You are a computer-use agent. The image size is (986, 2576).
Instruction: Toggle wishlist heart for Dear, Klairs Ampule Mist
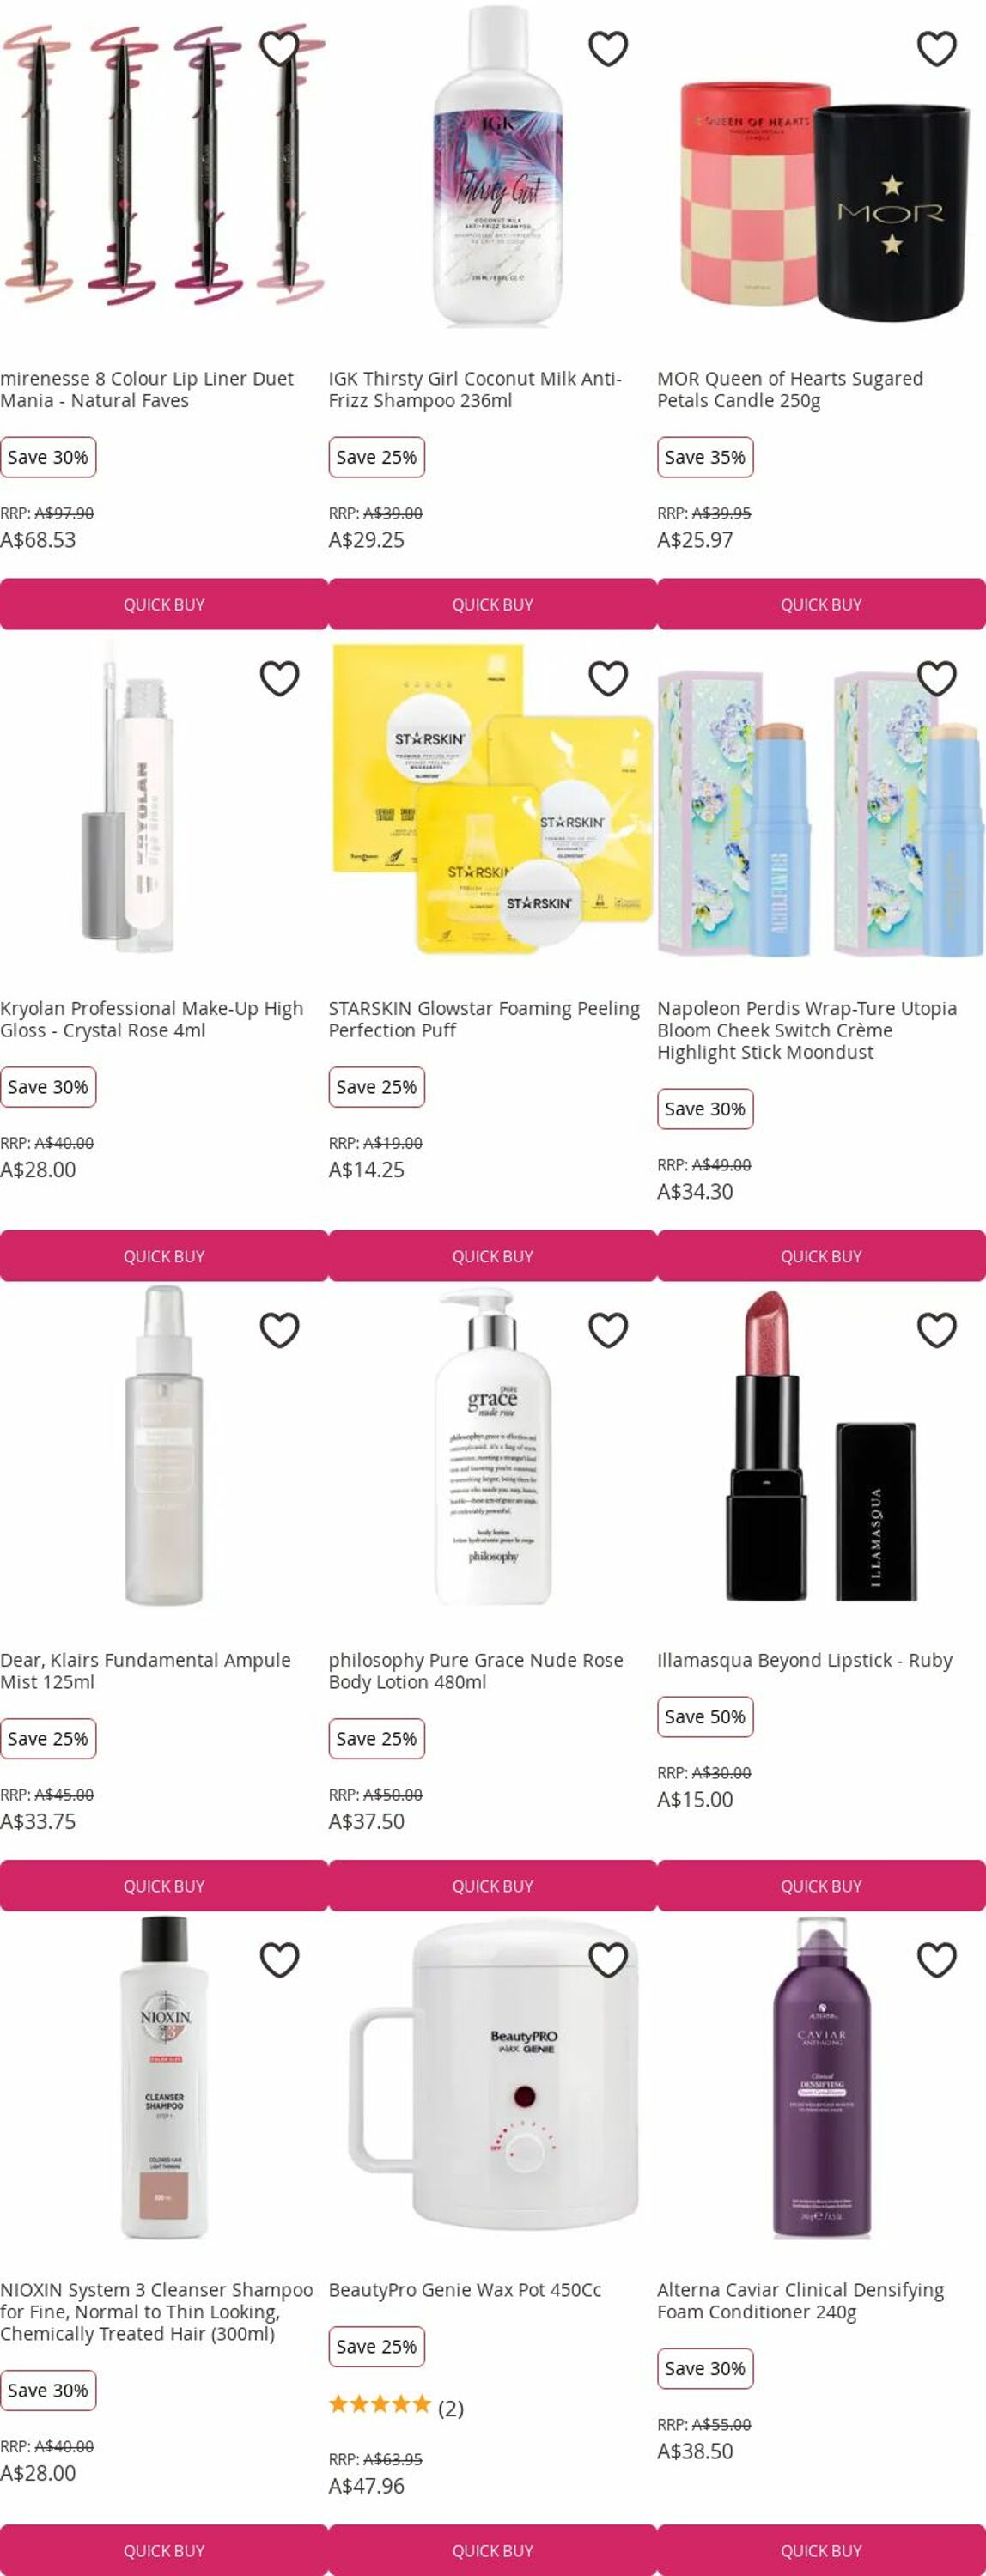click(x=279, y=1330)
